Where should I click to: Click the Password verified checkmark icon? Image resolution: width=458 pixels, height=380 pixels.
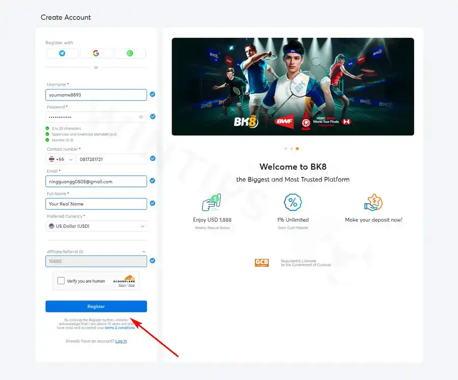[x=153, y=117]
